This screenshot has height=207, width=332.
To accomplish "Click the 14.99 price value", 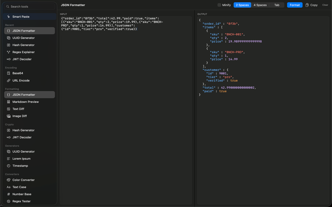I will coord(233,59).
